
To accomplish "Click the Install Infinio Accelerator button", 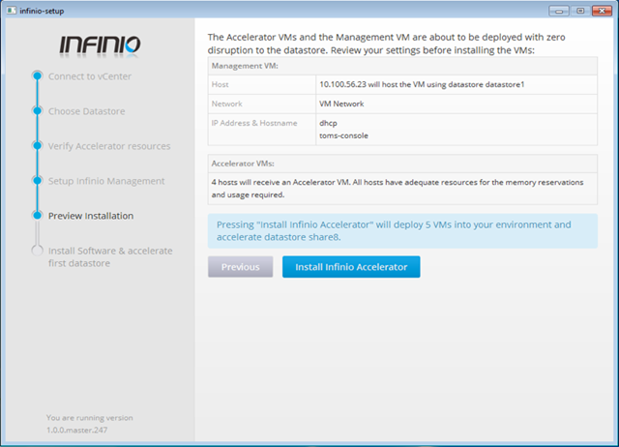I will [351, 267].
